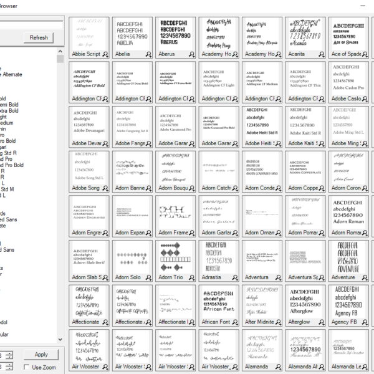Click the Adorn Condensed Sans magnifier
Image resolution: width=374 pixels, height=374 pixels.
point(278,188)
